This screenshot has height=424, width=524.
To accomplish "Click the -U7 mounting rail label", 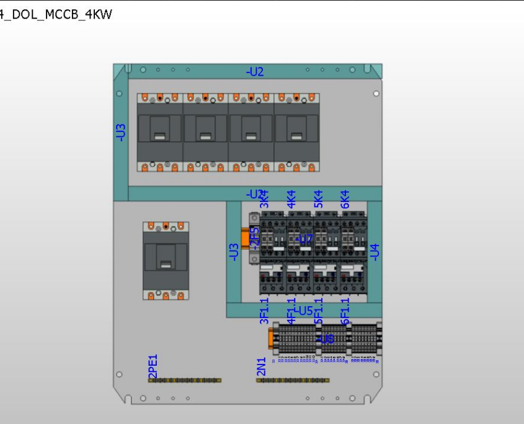I will coord(305,238).
